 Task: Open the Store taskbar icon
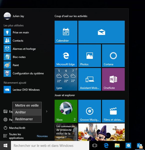coord(128,146)
